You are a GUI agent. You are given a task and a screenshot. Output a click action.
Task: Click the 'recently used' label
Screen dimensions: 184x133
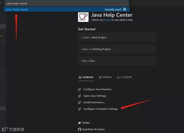click(113, 9)
